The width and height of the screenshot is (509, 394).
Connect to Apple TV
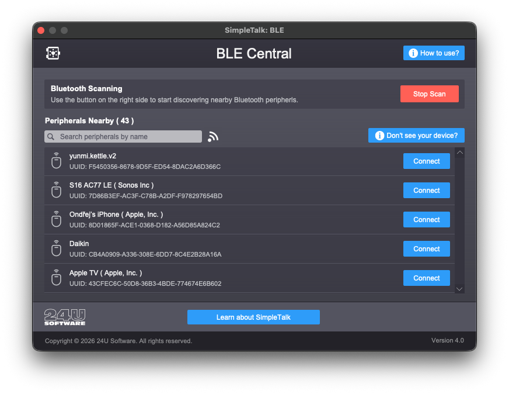(x=427, y=278)
